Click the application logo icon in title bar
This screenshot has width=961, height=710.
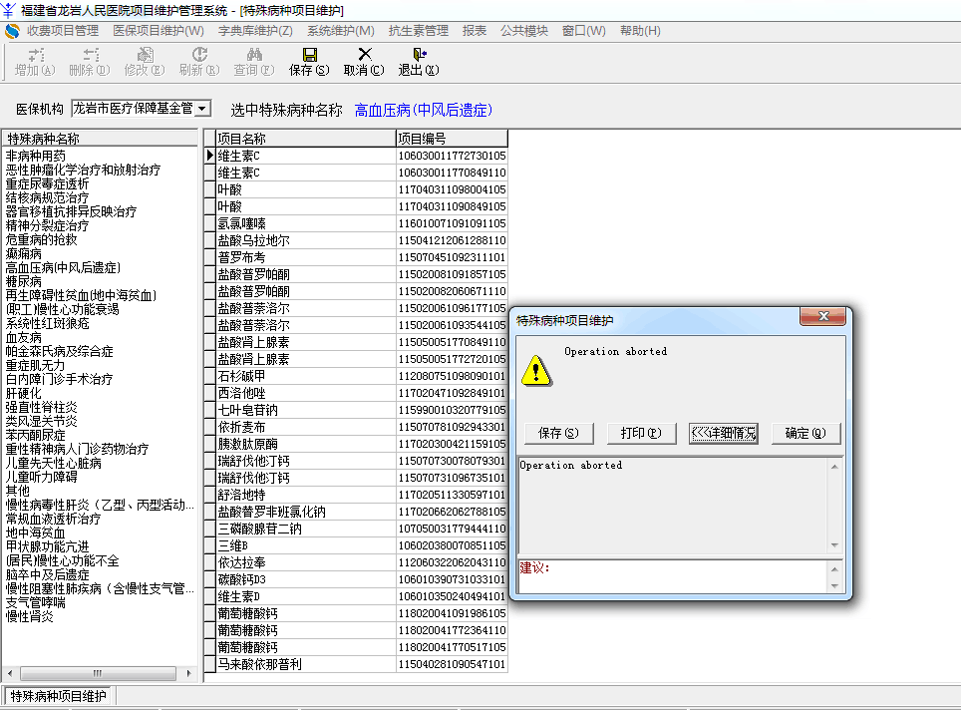click(x=9, y=10)
